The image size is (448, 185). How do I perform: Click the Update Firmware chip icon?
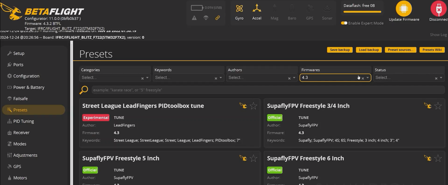point(404,9)
